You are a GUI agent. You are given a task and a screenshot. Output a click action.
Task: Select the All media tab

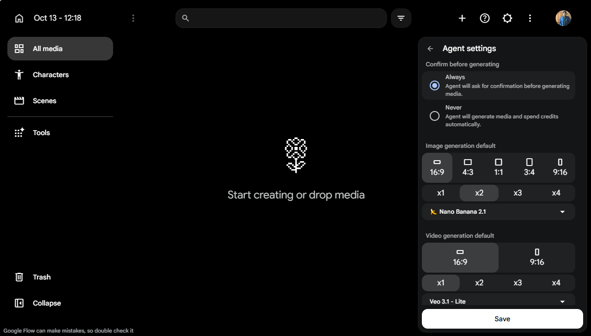tap(60, 49)
